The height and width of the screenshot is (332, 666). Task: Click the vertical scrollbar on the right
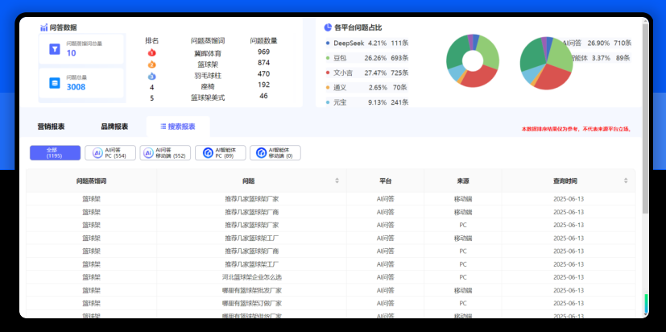point(645,161)
